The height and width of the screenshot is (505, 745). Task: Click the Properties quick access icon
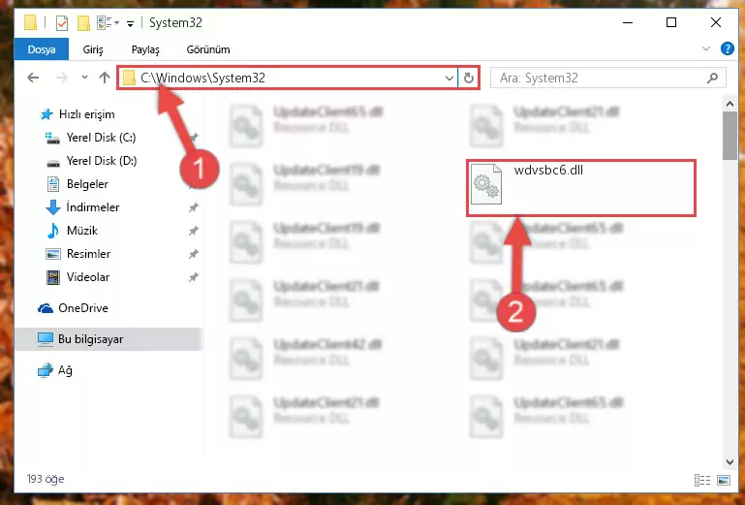pyautogui.click(x=62, y=23)
